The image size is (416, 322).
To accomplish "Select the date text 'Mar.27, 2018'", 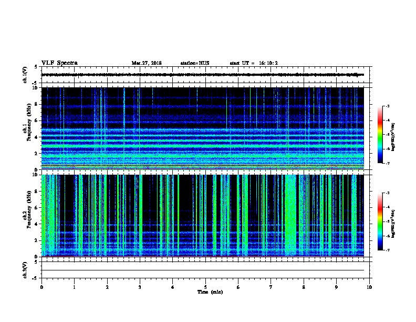I will [x=147, y=63].
